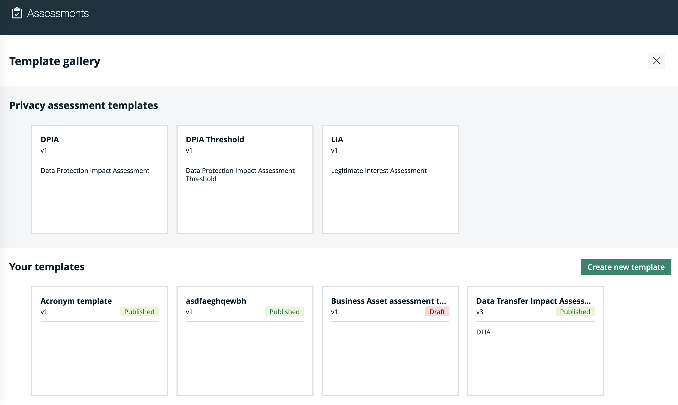Close the Template gallery with X

click(656, 61)
